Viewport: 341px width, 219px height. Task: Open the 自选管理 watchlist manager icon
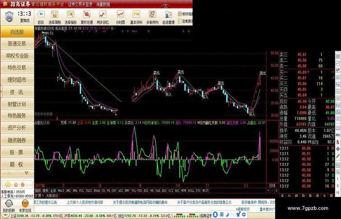168,14
